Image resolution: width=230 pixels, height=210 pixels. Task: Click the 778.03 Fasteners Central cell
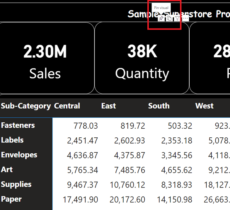point(86,126)
